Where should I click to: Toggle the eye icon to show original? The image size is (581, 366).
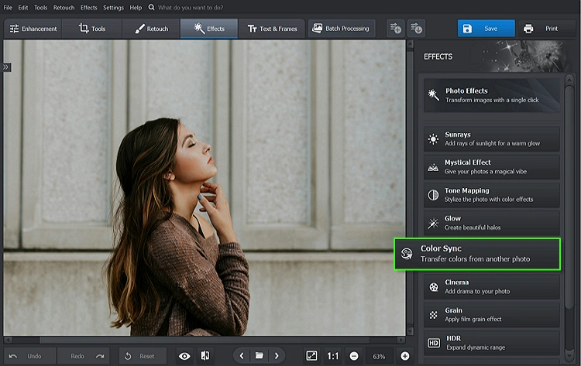pos(184,356)
